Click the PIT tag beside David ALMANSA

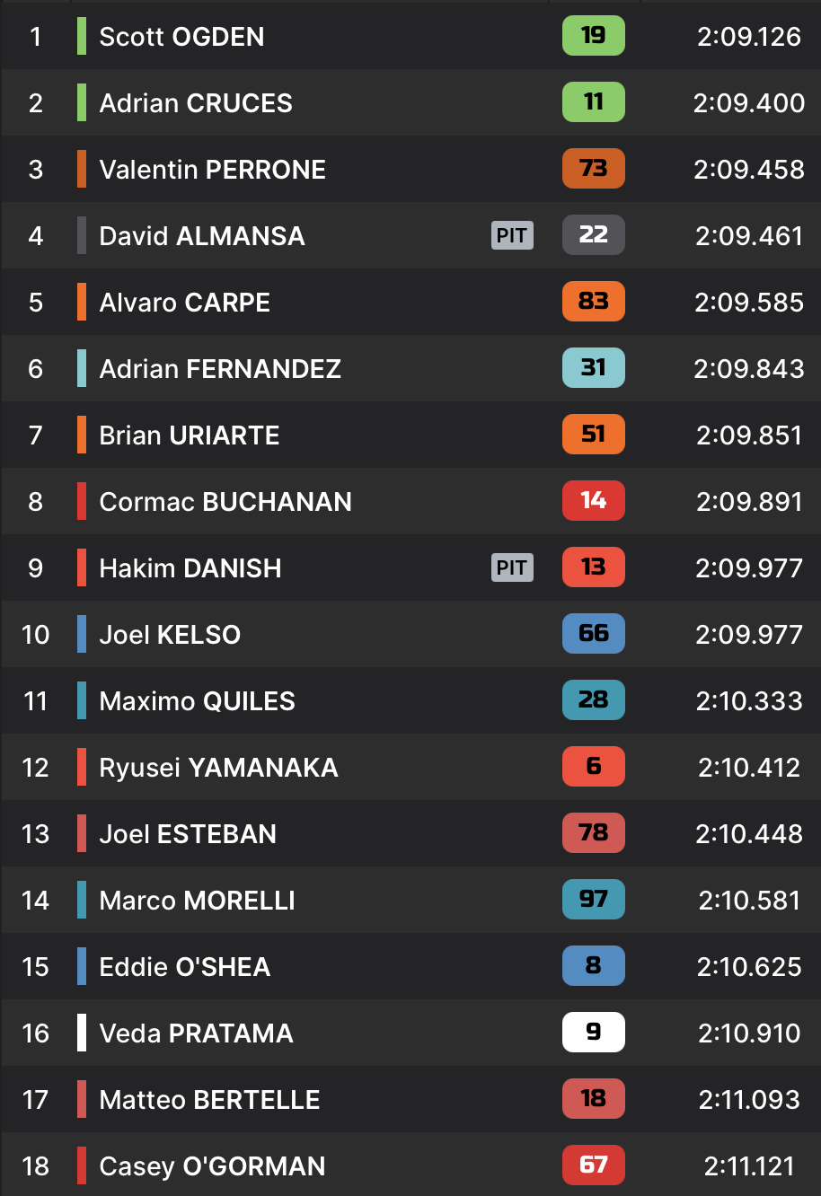click(x=512, y=235)
